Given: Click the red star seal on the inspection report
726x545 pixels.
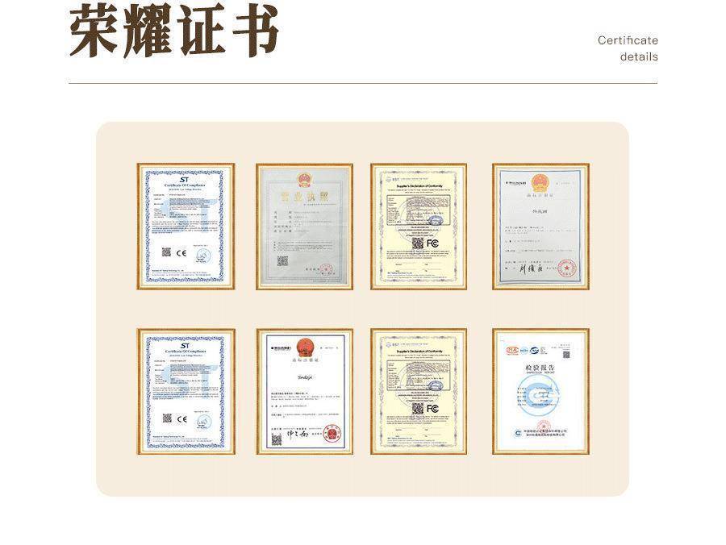Looking at the screenshot, I should [540, 423].
